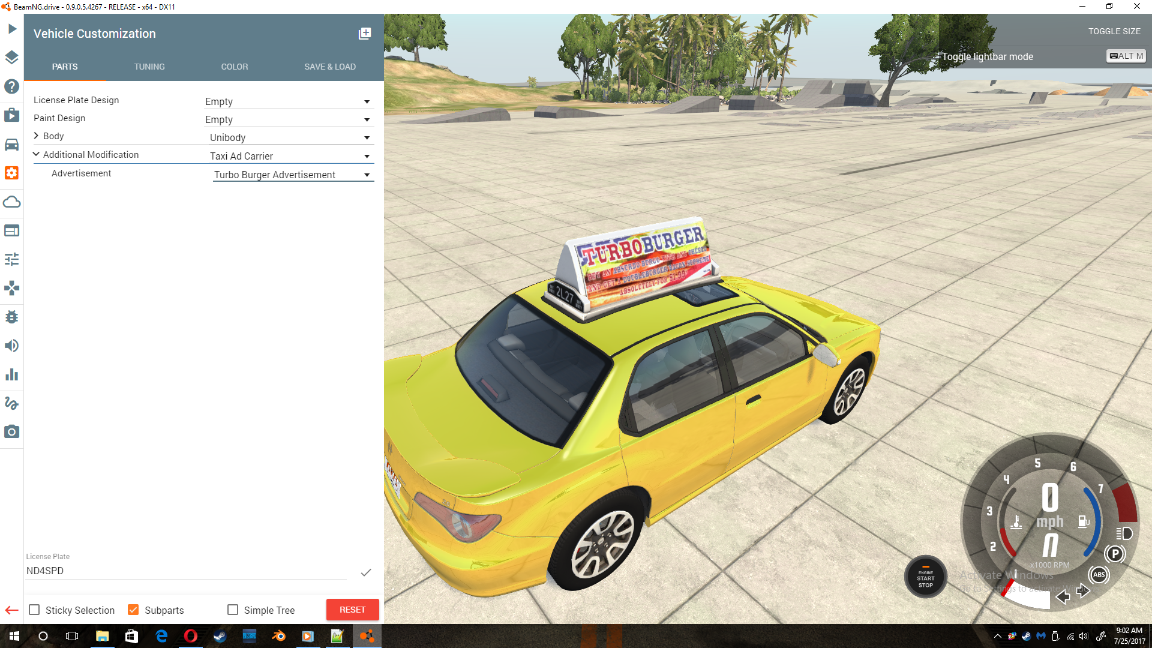Open the environment cloud icon
The width and height of the screenshot is (1152, 648).
[12, 202]
